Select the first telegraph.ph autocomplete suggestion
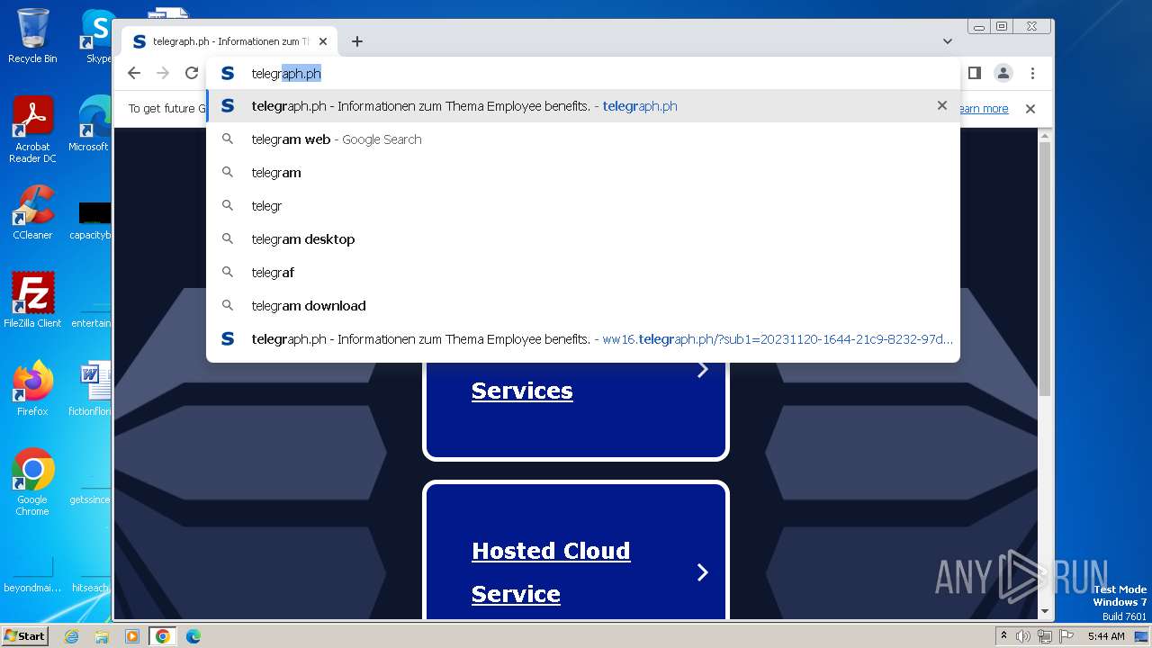This screenshot has width=1152, height=648. (583, 106)
